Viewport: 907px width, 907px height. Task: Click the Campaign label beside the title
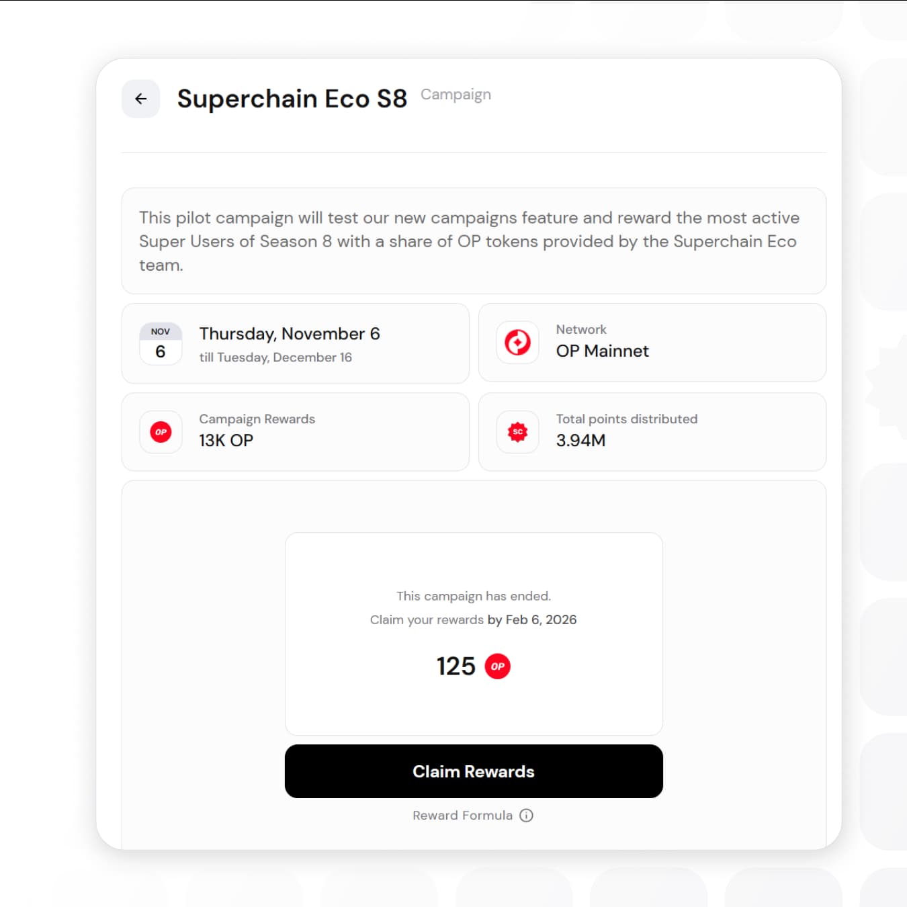click(x=456, y=95)
